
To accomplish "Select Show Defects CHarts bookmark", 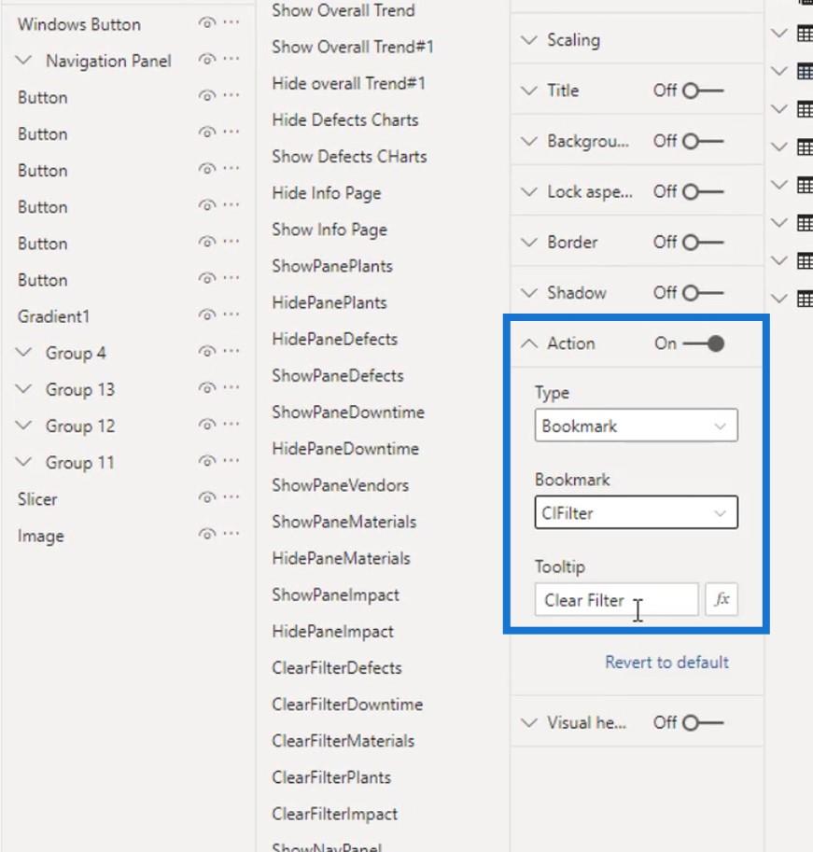I will click(349, 157).
